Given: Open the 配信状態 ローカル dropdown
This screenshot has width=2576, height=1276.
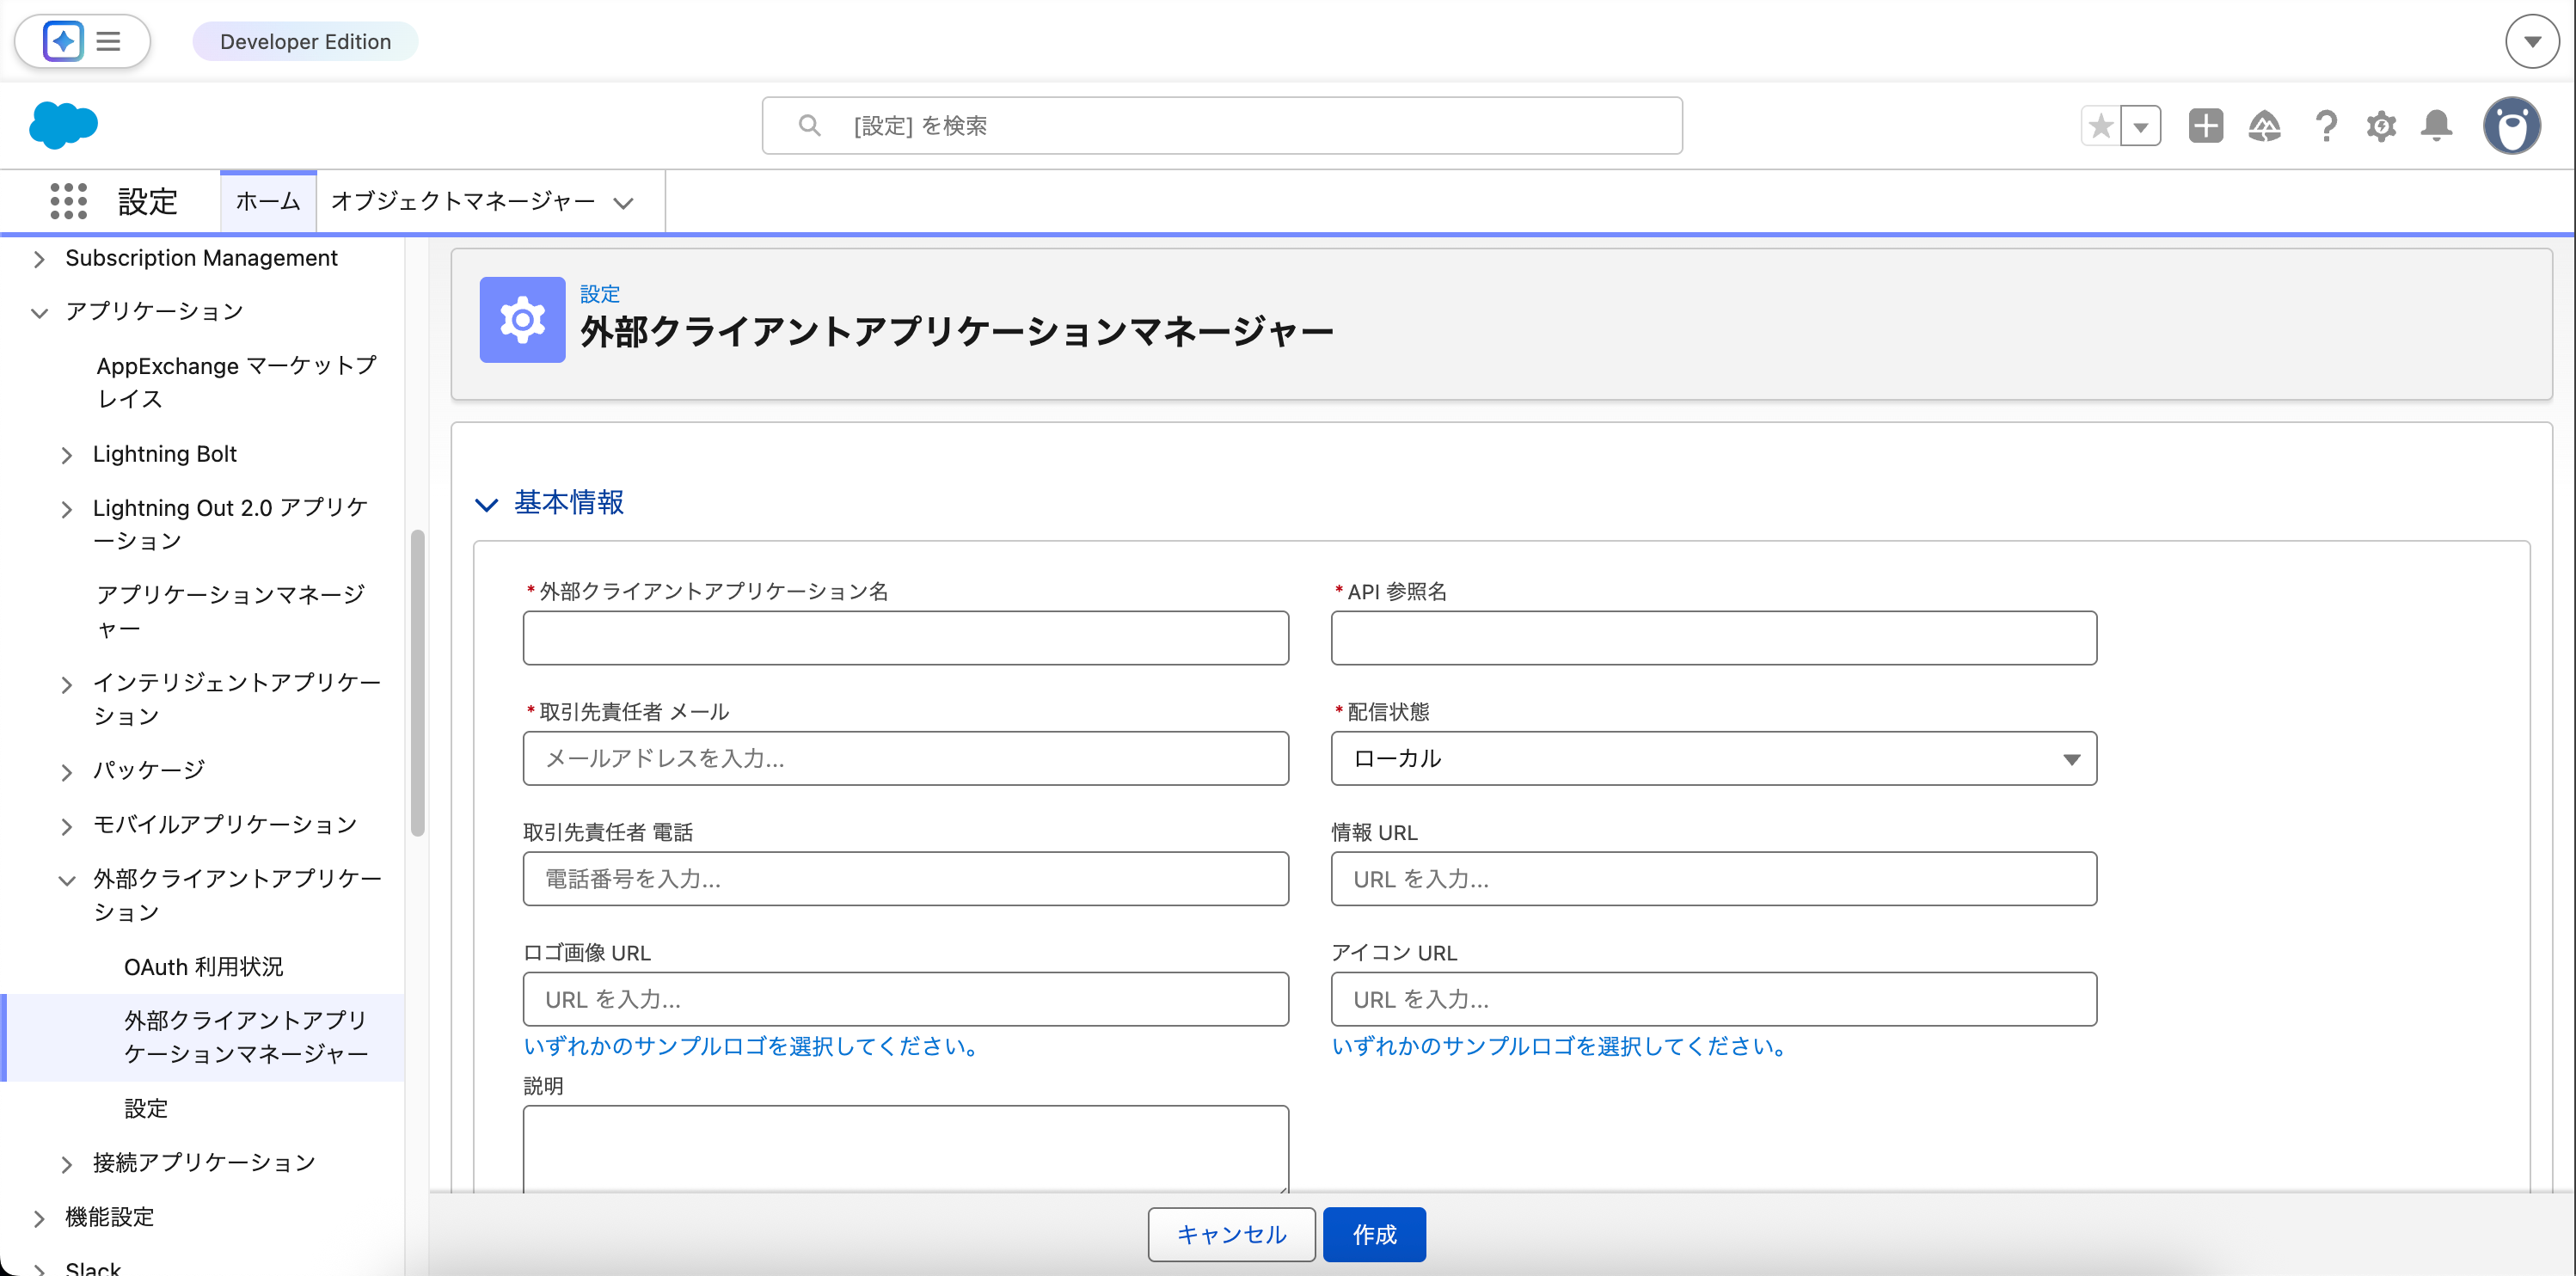Looking at the screenshot, I should click(1713, 758).
